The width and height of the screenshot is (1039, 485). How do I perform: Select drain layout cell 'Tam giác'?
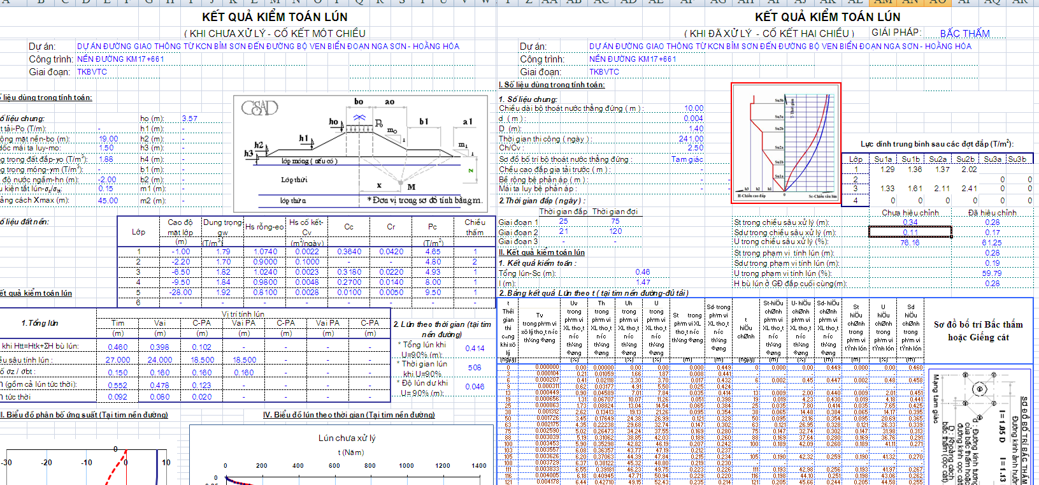pyautogui.click(x=687, y=159)
